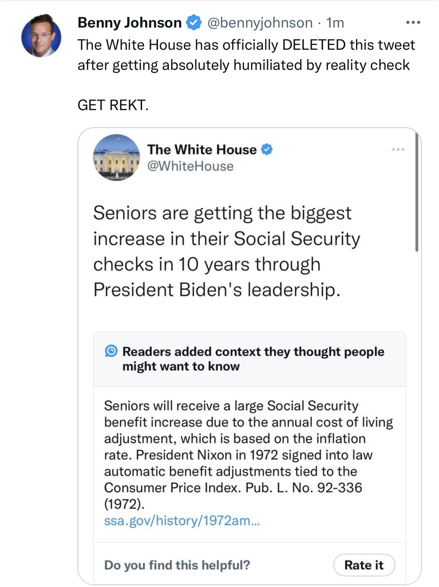Click Benny Johnson's profile avatar
The height and width of the screenshot is (587, 439).
click(x=41, y=36)
